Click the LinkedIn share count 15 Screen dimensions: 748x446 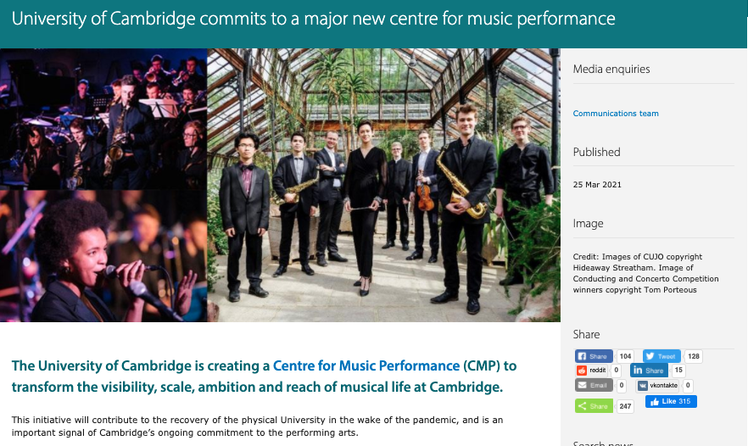pyautogui.click(x=678, y=371)
